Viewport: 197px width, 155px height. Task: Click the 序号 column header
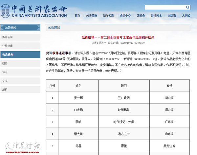click(x=53, y=86)
